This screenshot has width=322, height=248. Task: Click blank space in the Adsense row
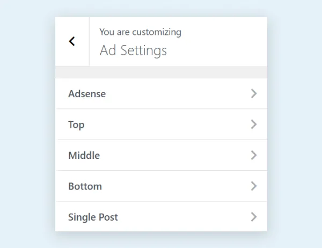click(x=177, y=93)
